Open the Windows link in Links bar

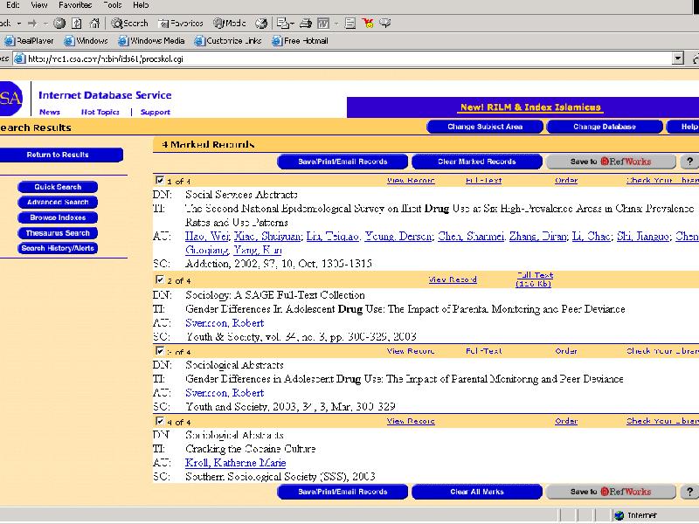click(86, 41)
